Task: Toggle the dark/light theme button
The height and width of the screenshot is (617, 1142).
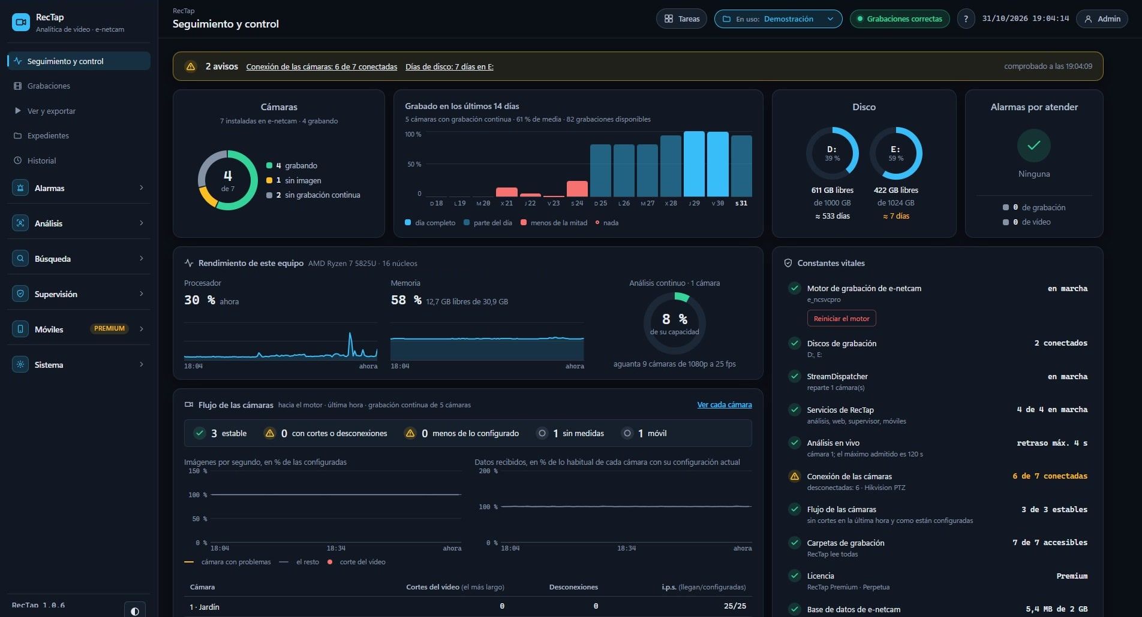Action: pos(135,610)
